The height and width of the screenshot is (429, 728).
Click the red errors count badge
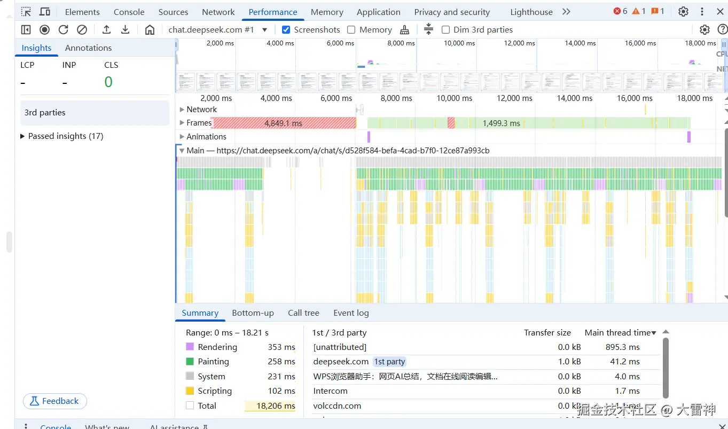point(621,11)
